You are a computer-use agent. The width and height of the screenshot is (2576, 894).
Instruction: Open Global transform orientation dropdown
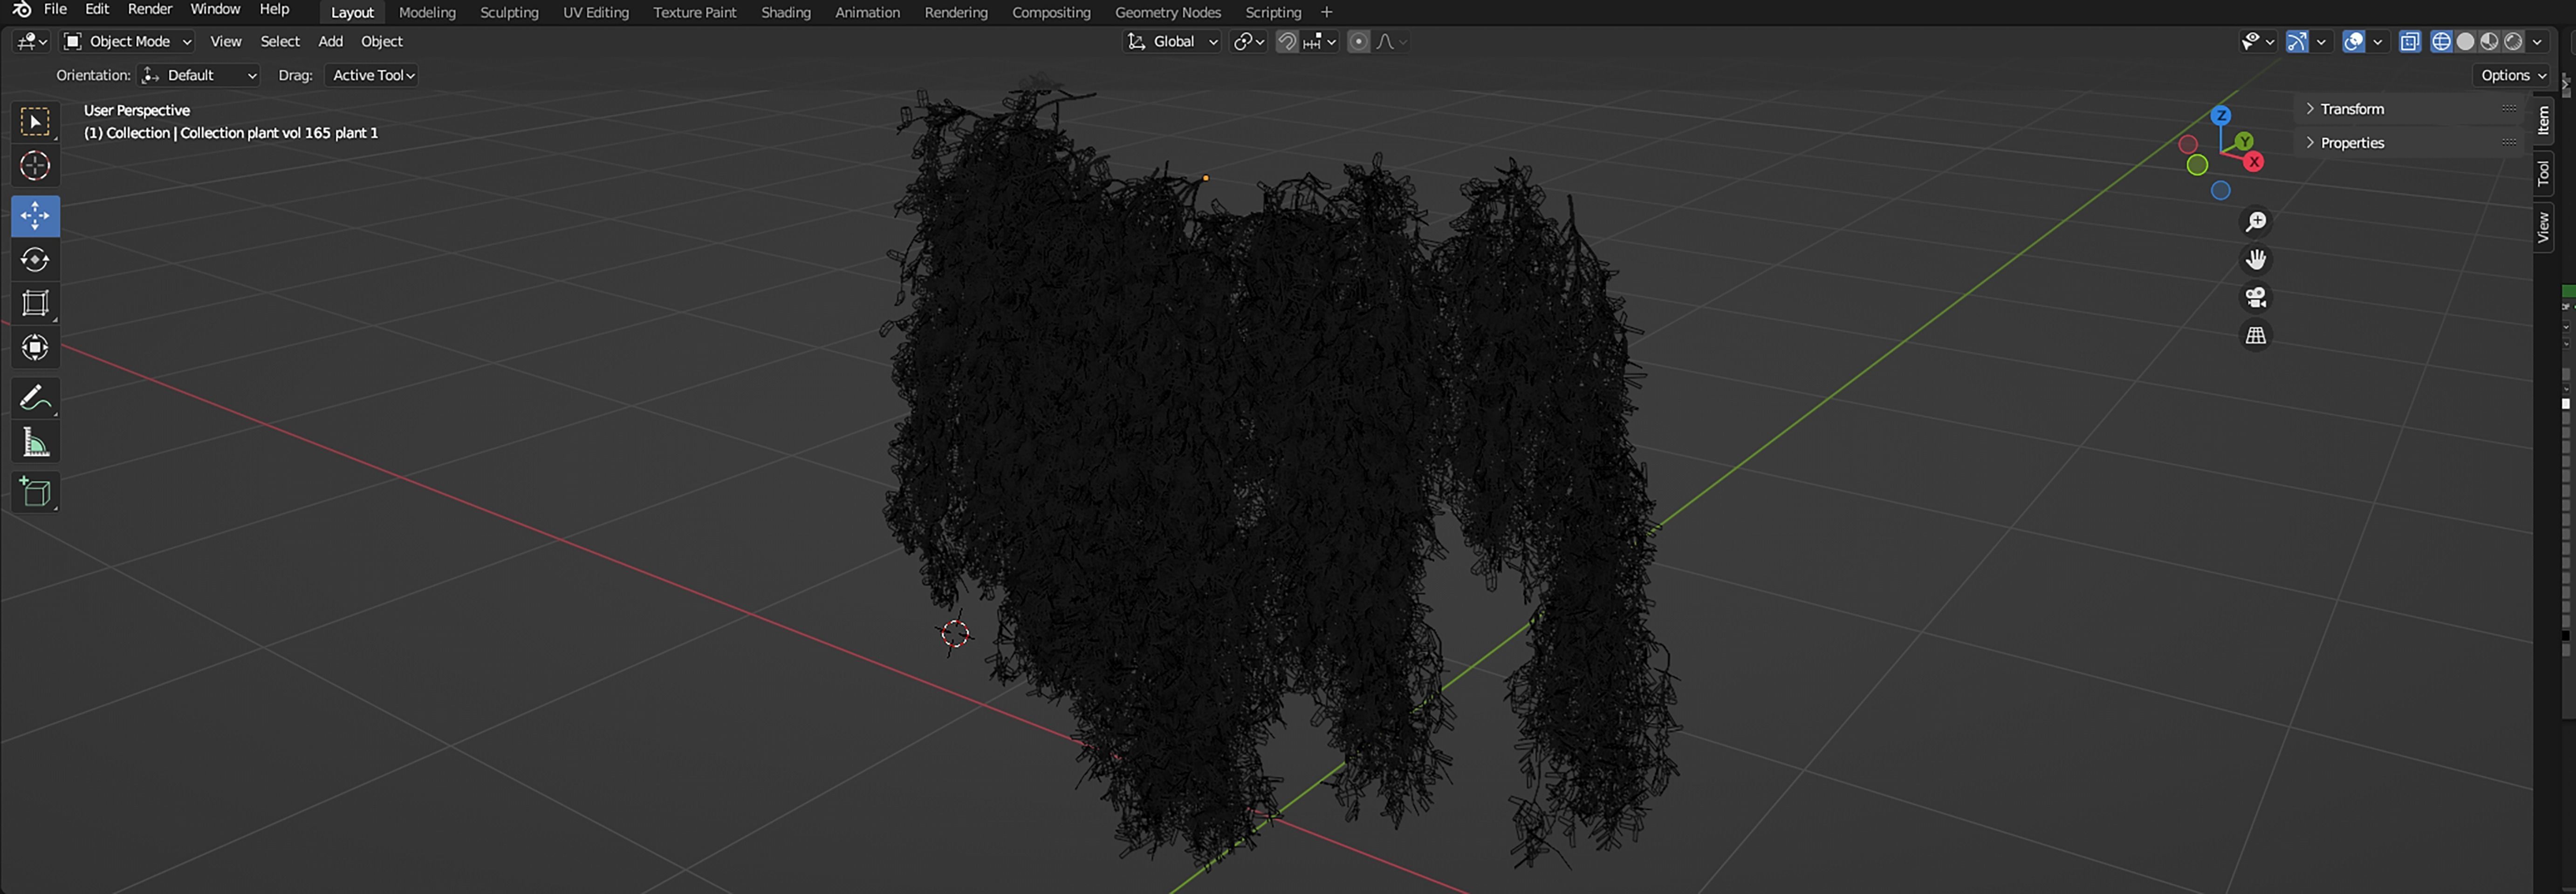[x=1172, y=41]
